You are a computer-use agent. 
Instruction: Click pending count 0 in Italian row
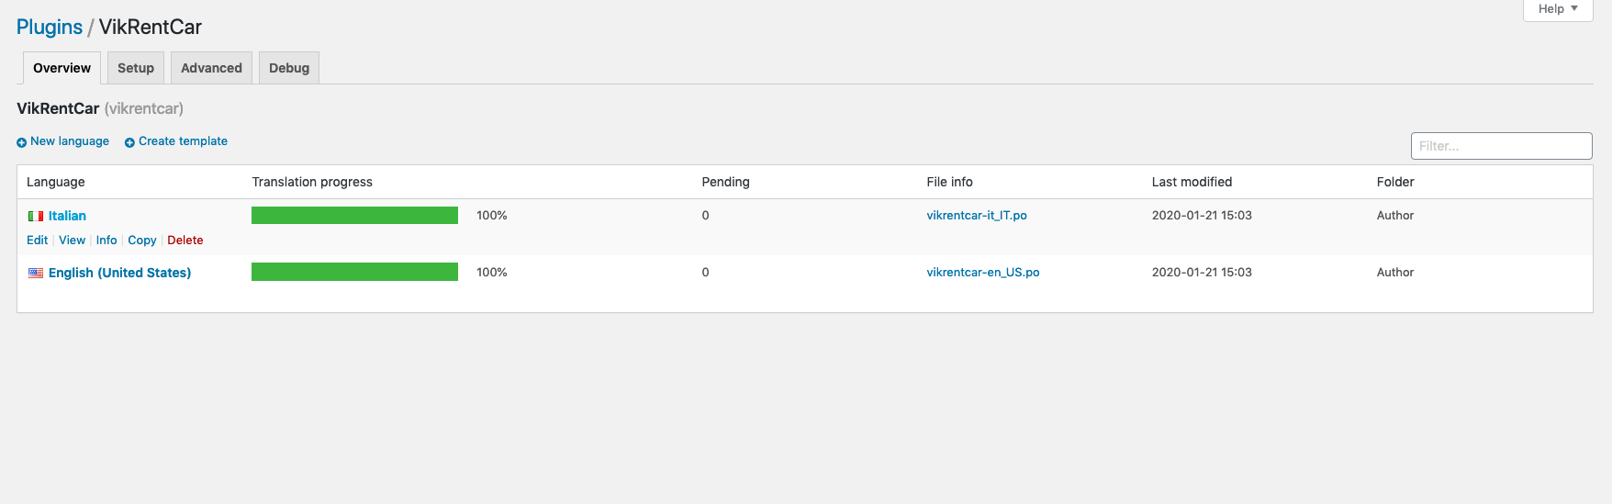705,216
